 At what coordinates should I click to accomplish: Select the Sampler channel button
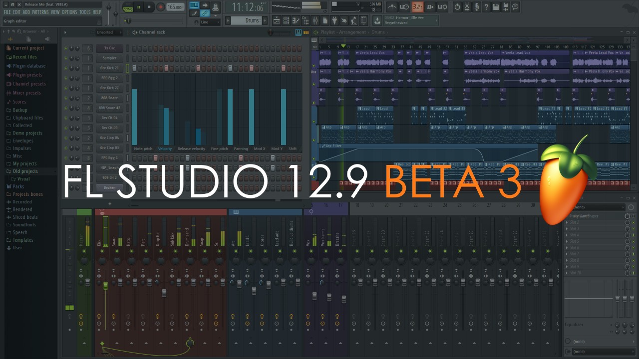(109, 58)
